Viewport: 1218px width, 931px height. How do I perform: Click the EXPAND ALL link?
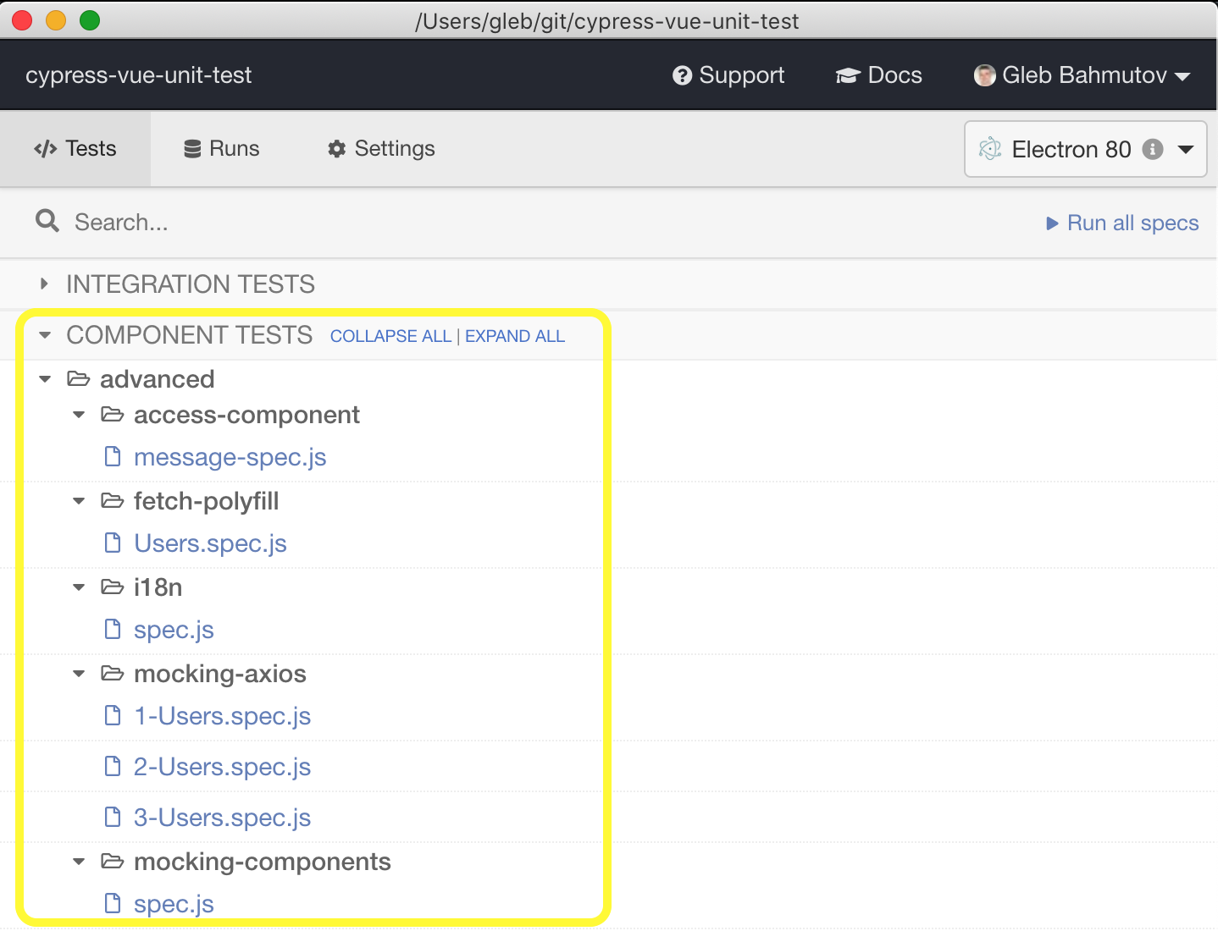(515, 336)
